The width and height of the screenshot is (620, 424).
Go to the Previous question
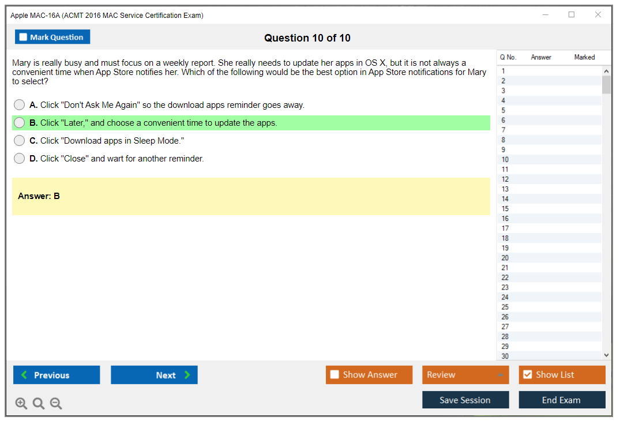click(57, 375)
